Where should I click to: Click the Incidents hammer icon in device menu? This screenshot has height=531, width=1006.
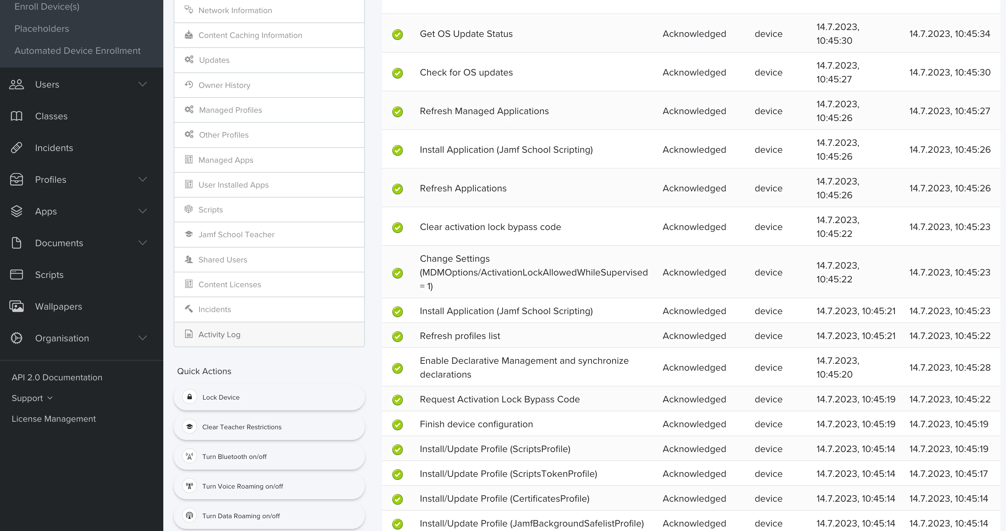[x=189, y=309]
